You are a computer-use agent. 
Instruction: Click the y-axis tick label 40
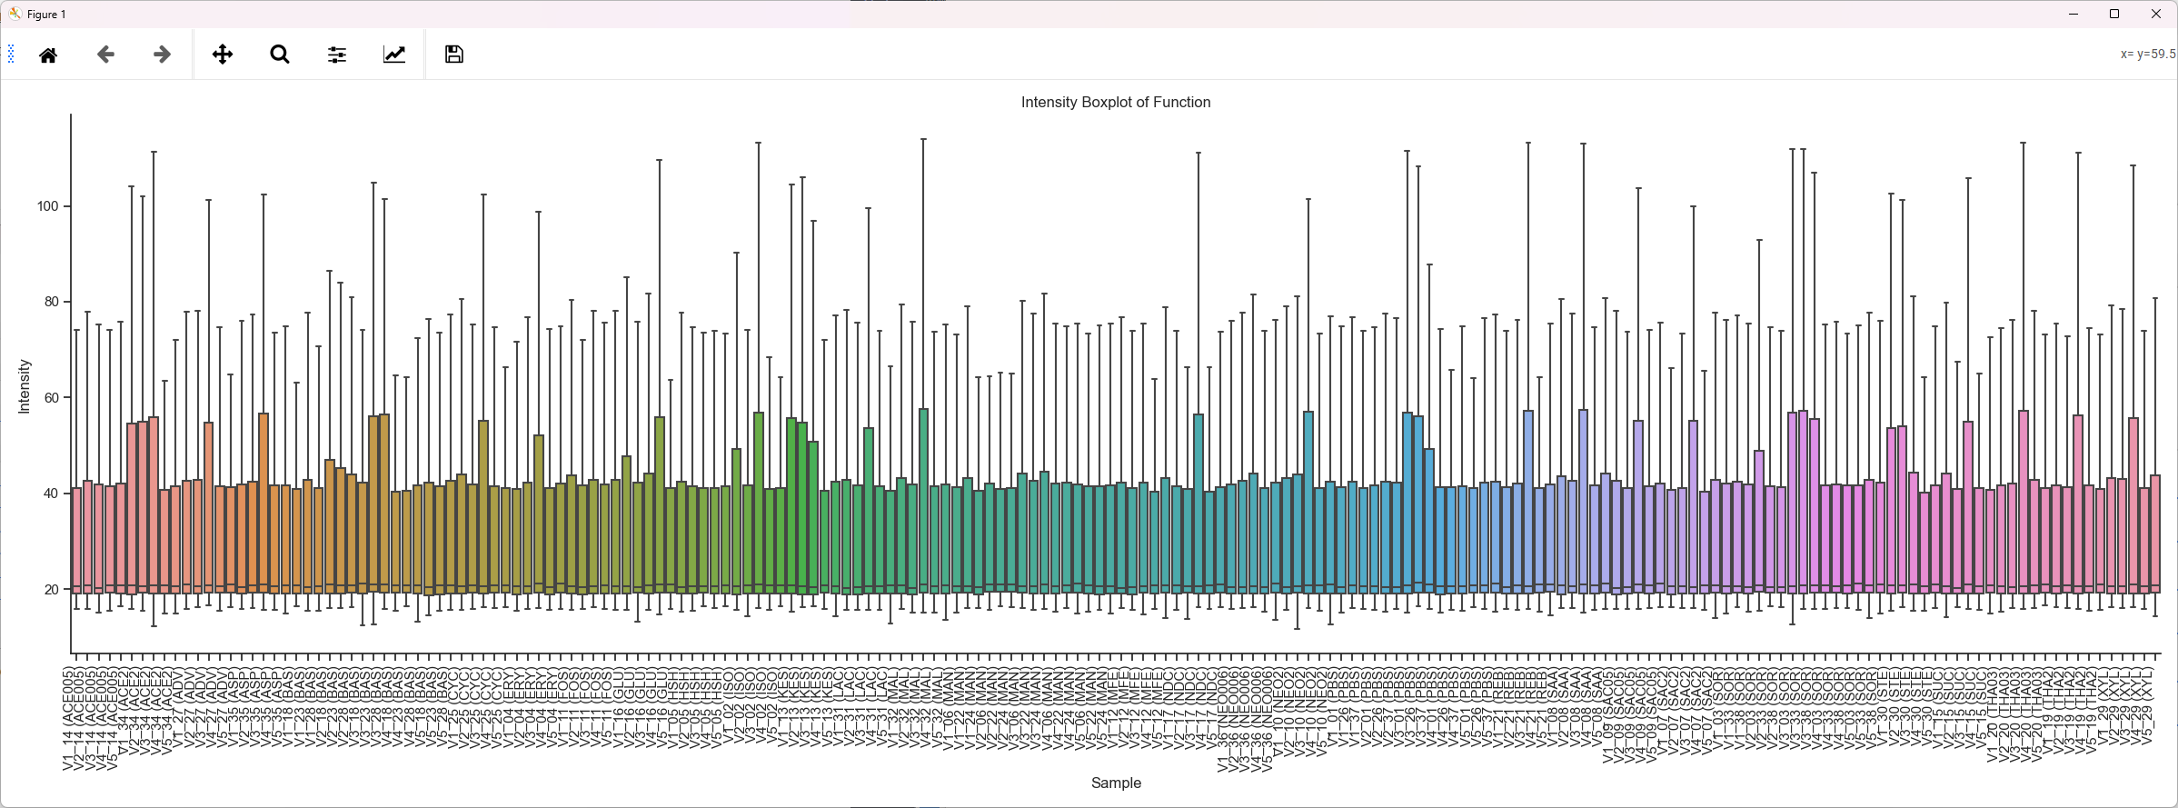pos(51,494)
